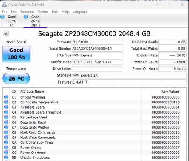Click the Raw Values column header
This screenshot has height=161, width=189.
click(x=170, y=91)
